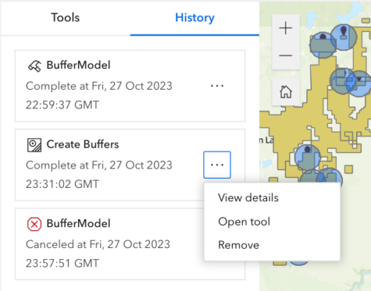Click the canceled BufferModel title
371x291 pixels.
79,223
